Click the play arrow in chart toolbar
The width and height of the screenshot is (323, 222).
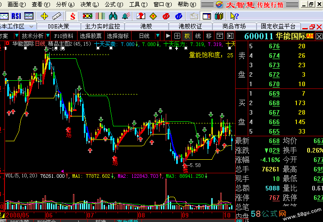[x=168, y=36]
